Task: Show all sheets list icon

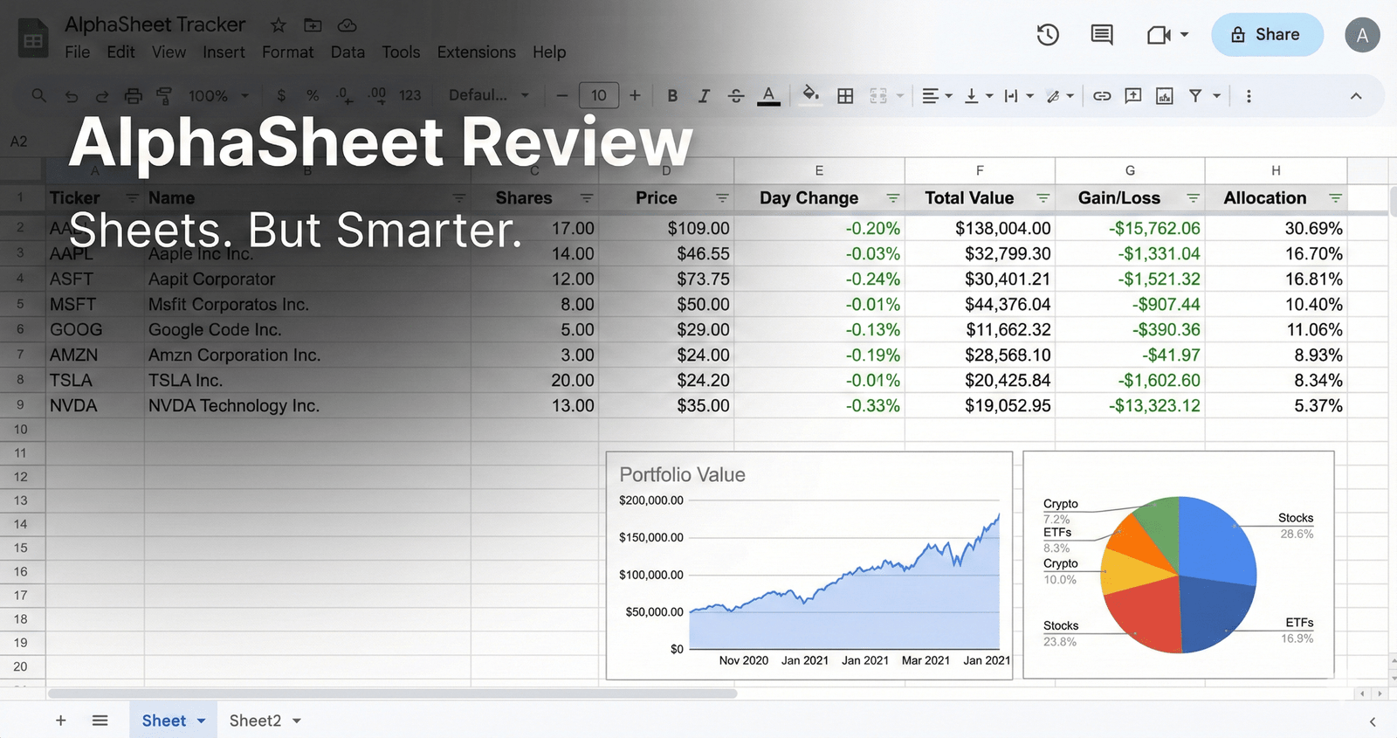Action: [x=100, y=721]
